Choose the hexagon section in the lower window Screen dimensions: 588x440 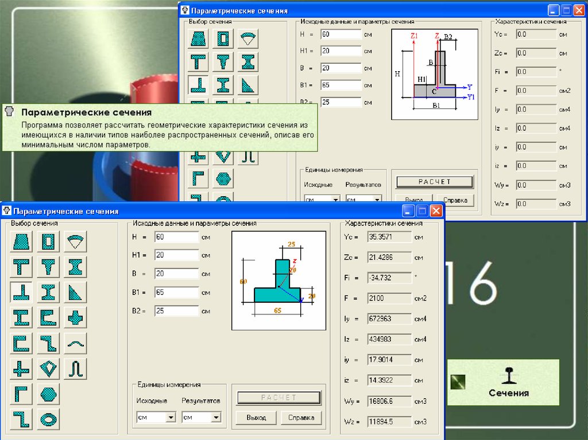point(48,394)
